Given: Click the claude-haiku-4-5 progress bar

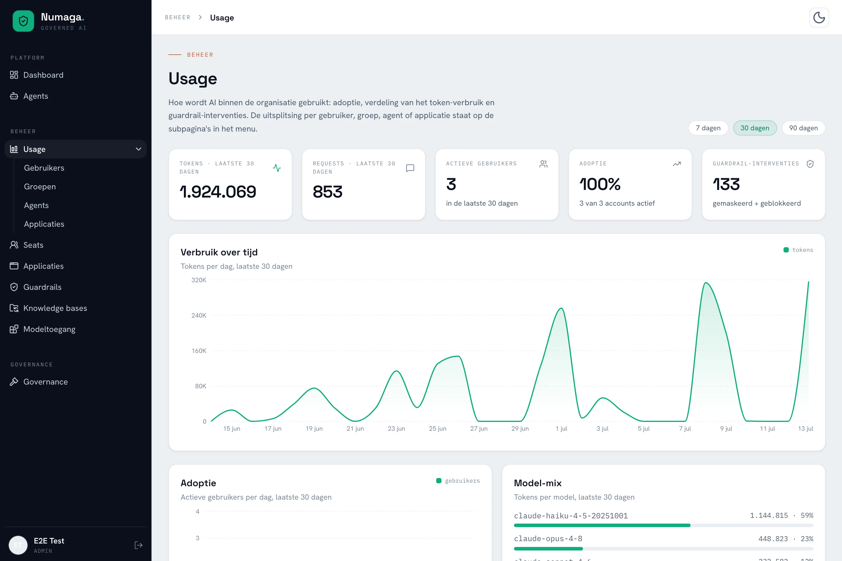Looking at the screenshot, I should click(x=663, y=525).
